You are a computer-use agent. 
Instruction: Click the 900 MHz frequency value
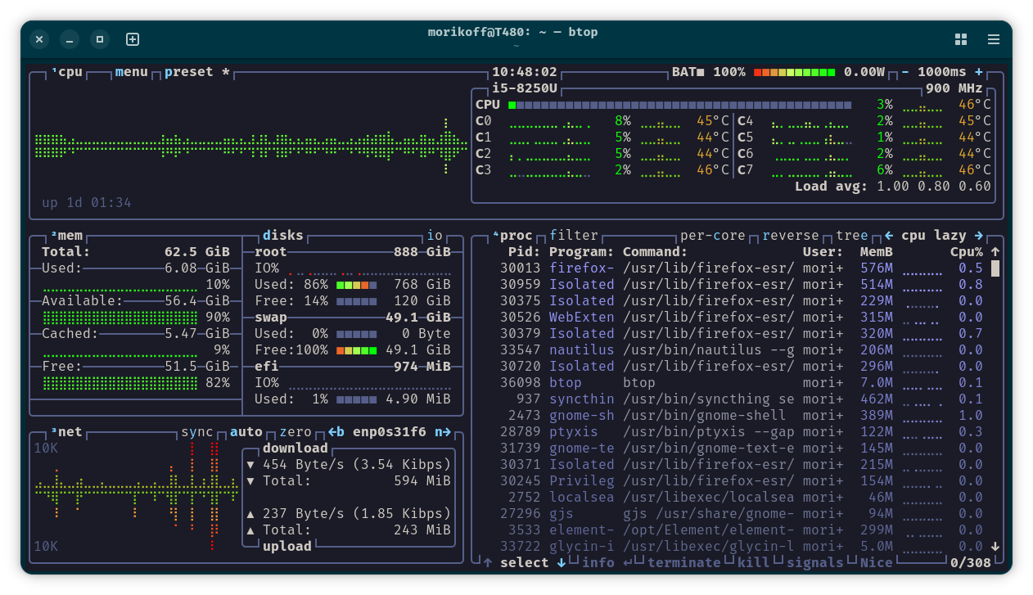[x=954, y=88]
